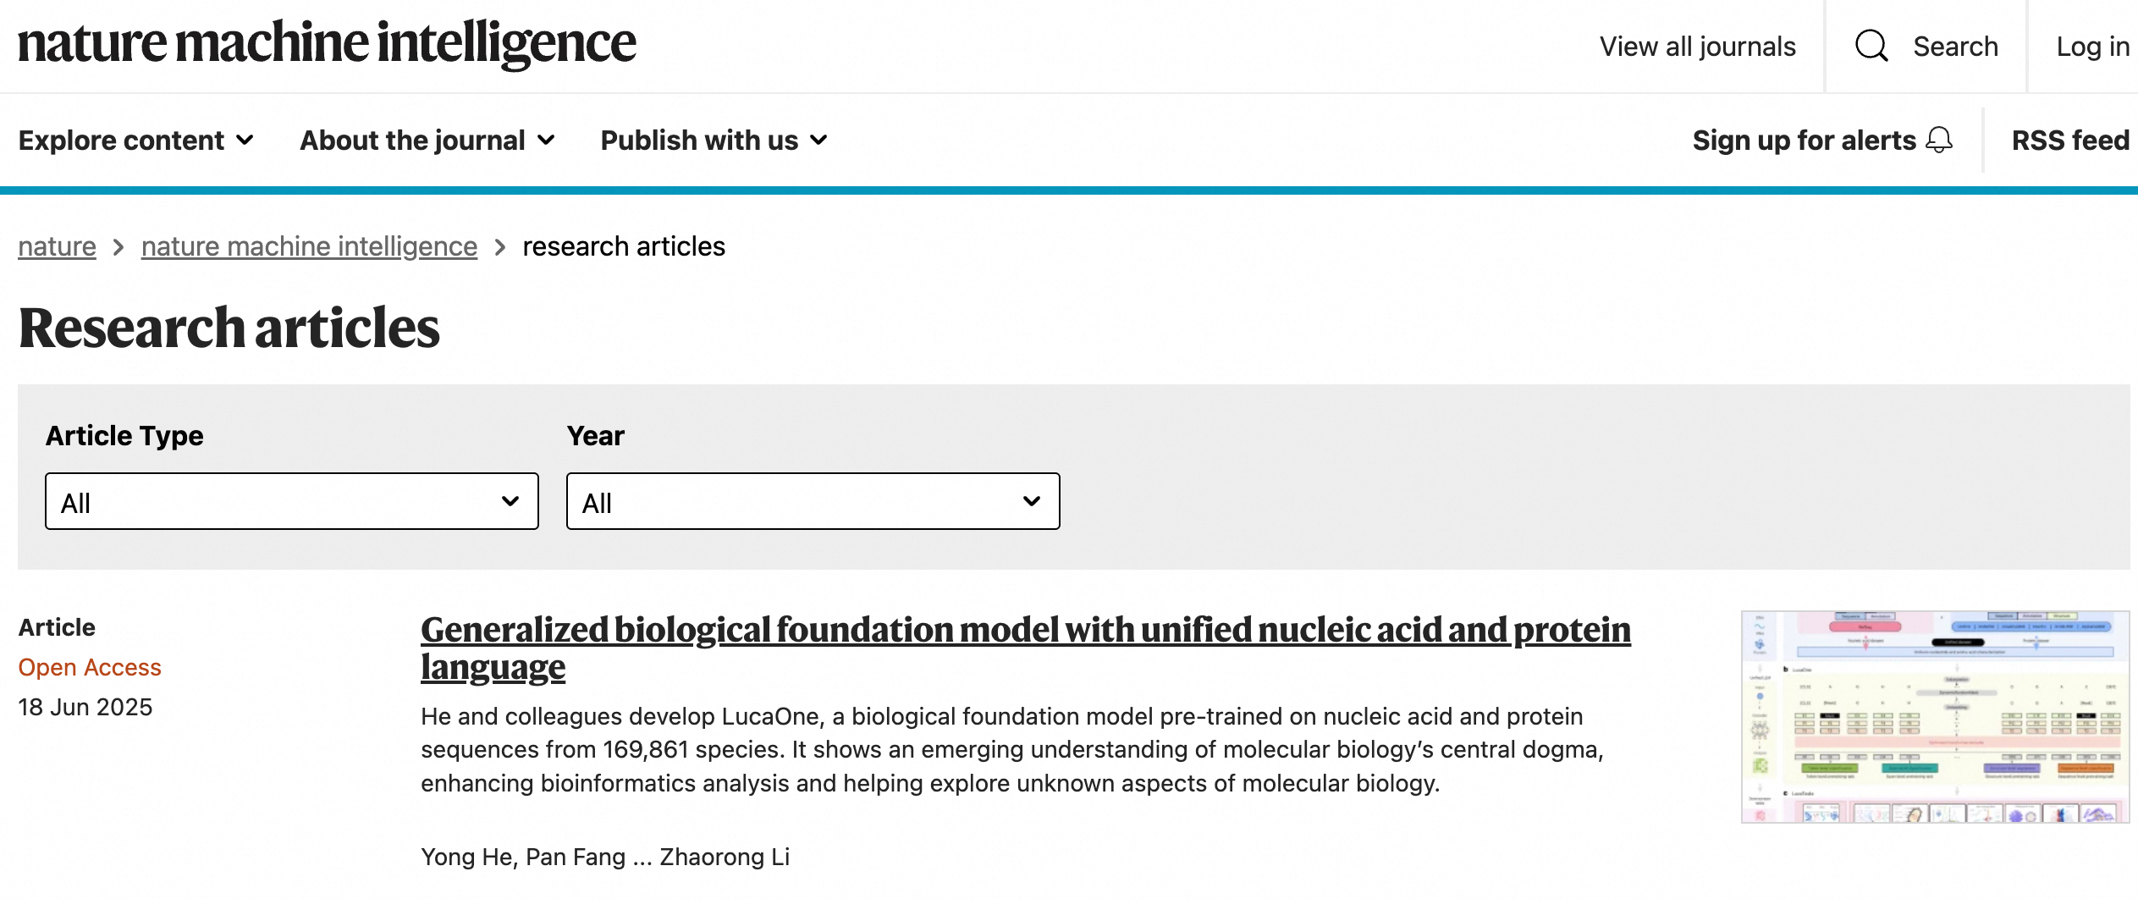Viewport: 2138px width, 899px height.
Task: Click the Nature Machine Intelligence logo
Action: [x=327, y=44]
